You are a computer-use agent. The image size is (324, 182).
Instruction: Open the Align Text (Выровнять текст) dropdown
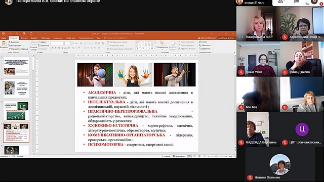click(x=116, y=45)
